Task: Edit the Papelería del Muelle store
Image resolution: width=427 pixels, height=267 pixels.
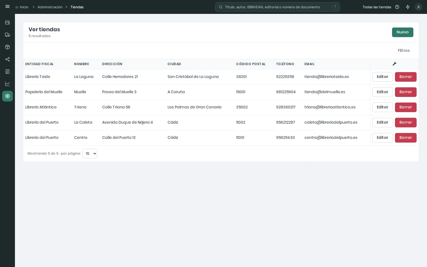Action: 382,92
